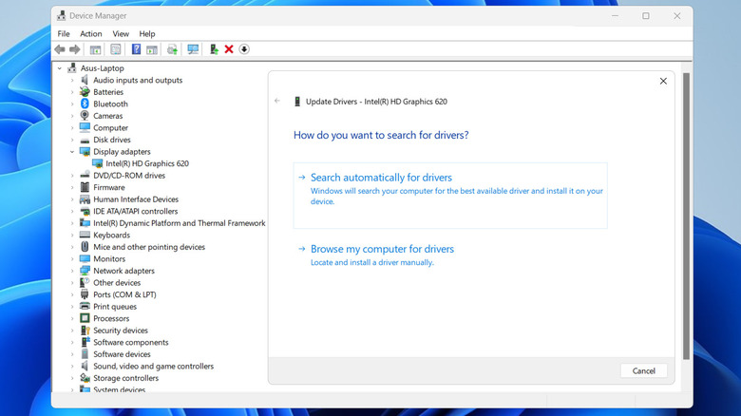This screenshot has width=741, height=416.
Task: Open the File menu
Action: click(x=64, y=33)
